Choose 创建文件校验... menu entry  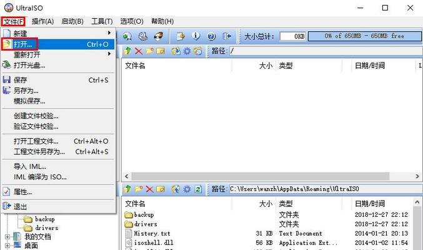click(x=58, y=116)
